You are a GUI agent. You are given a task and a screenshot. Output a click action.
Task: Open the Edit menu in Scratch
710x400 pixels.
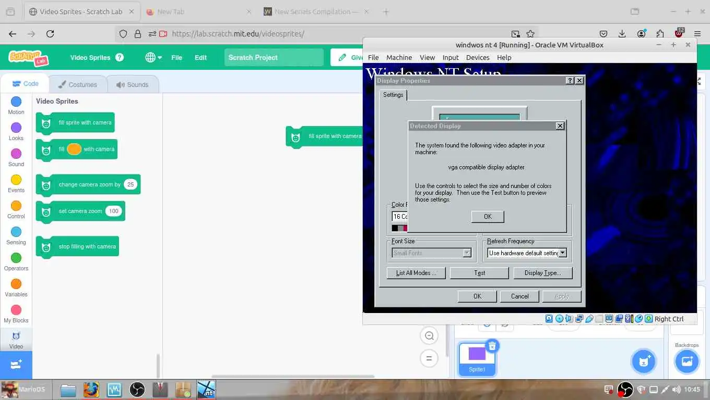pyautogui.click(x=200, y=57)
